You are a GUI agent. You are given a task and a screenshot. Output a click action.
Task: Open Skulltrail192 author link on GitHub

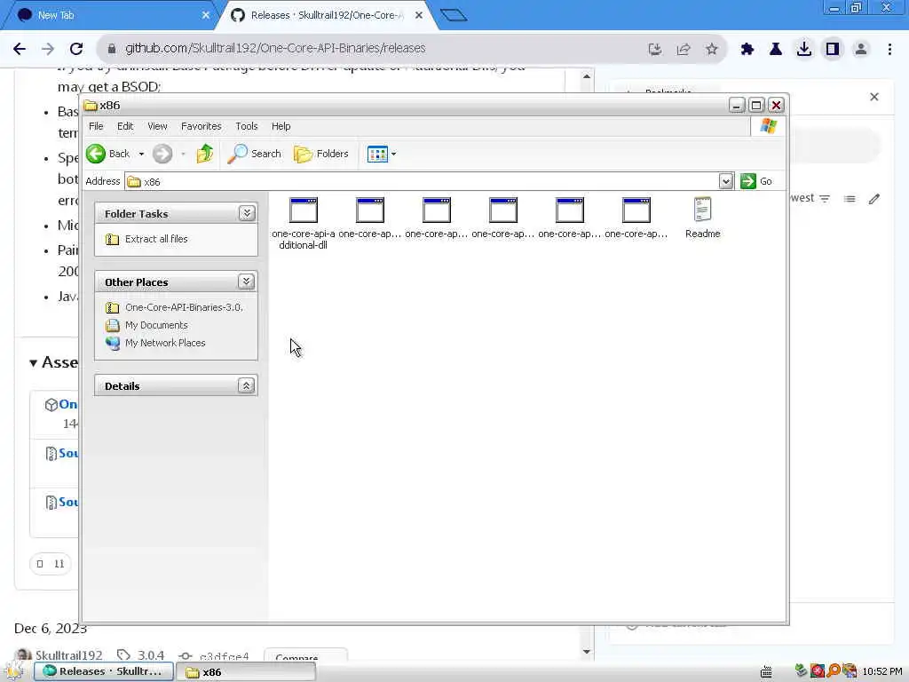pos(68,655)
